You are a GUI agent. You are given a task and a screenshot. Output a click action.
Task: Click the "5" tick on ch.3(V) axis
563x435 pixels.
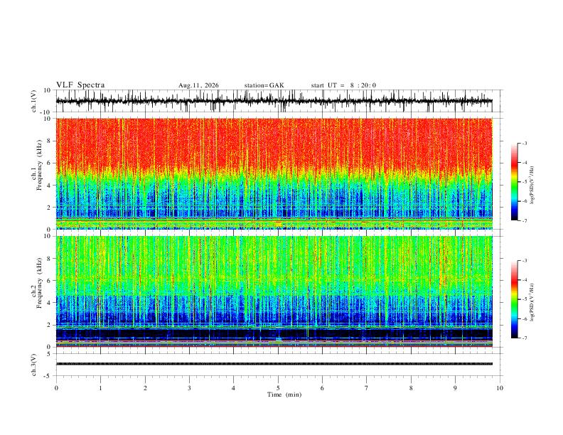(49, 353)
